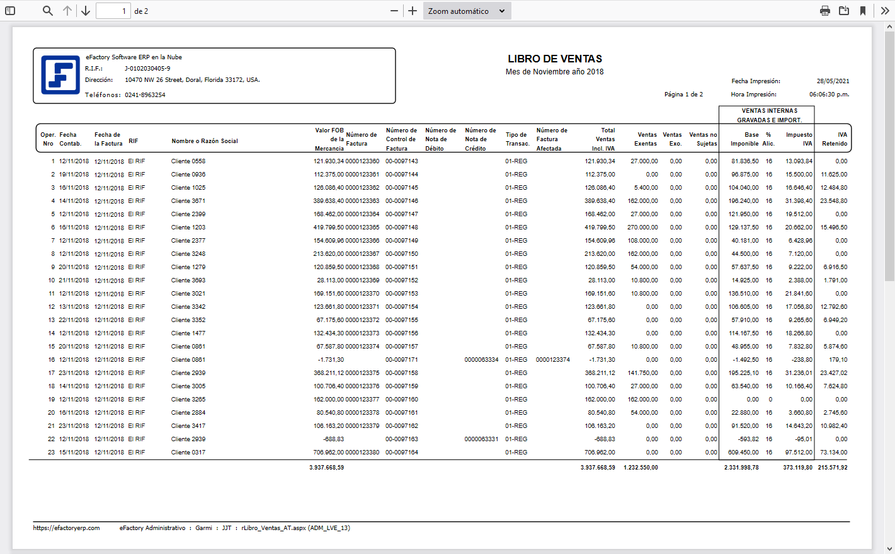Click the scrollbar up arrow
This screenshot has width=895, height=554.
click(x=889, y=27)
